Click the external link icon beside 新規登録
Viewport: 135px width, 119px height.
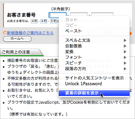coord(4,33)
